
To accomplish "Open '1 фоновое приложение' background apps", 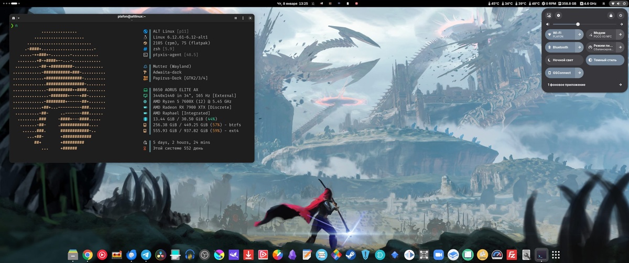I will click(567, 85).
